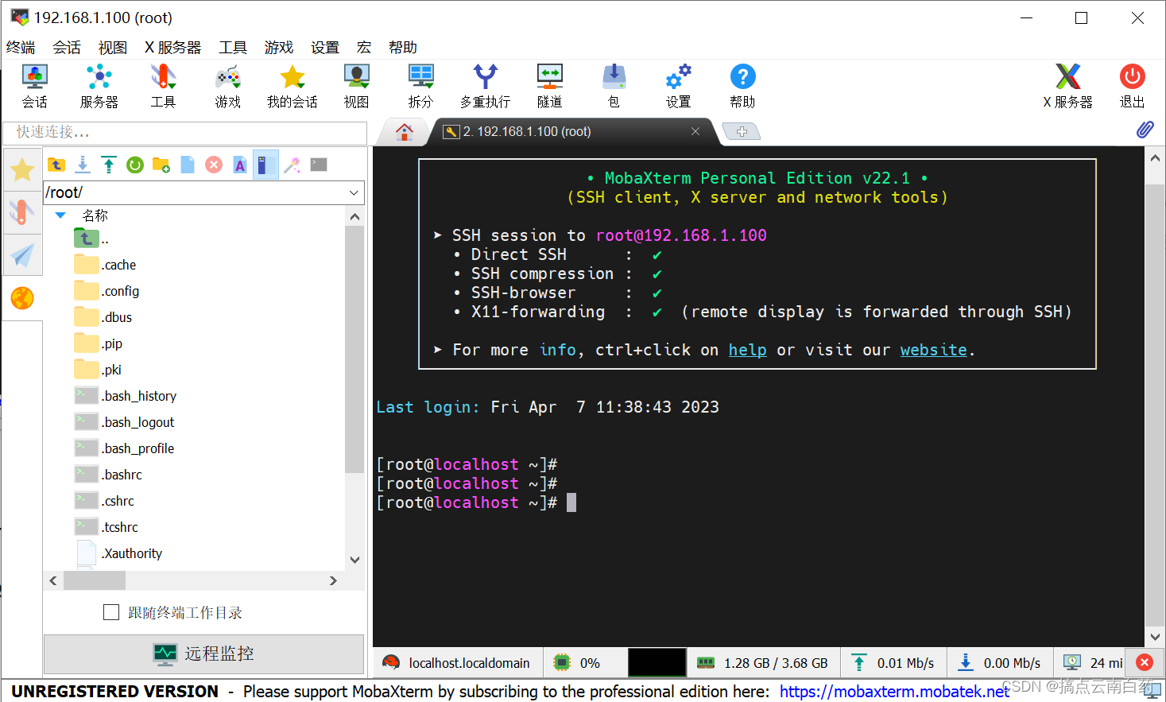Viewport: 1166px width, 702px height.
Task: Create a new folder in SFTP browser
Action: (161, 165)
